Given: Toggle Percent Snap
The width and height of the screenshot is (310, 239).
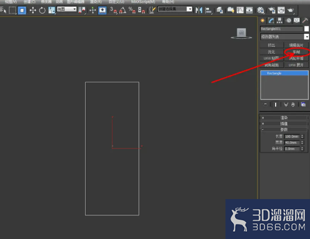Looking at the screenshot, I should 132,10.
